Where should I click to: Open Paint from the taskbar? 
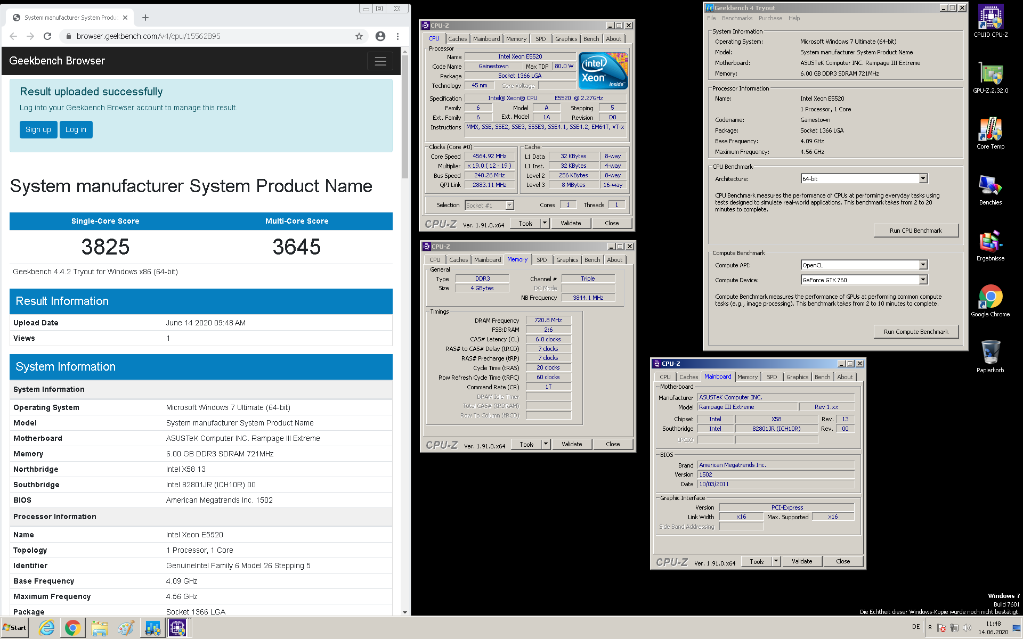[x=126, y=628]
